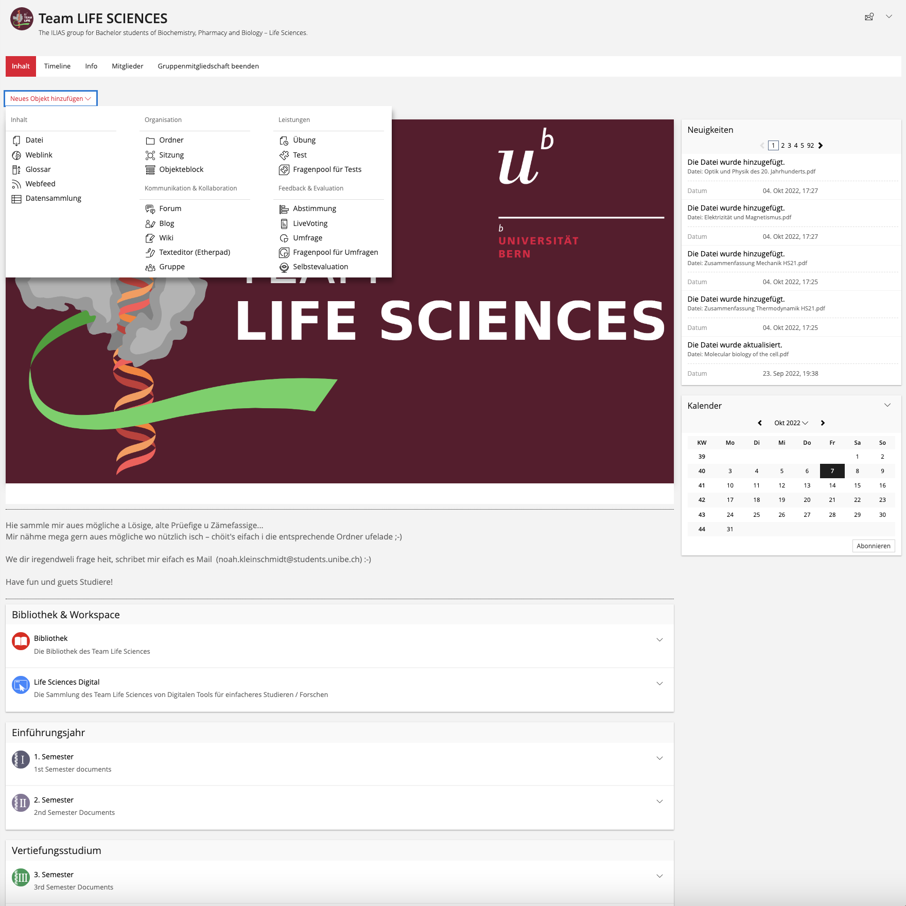Image resolution: width=906 pixels, height=906 pixels.
Task: Choose the Wiki icon
Action: point(150,238)
